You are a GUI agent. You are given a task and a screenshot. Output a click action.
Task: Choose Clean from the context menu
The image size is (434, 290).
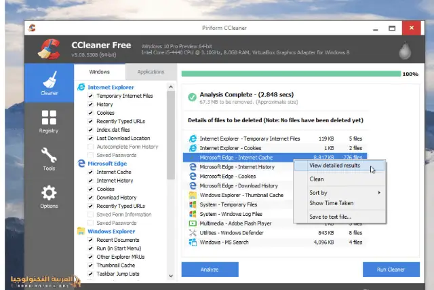pos(339,179)
